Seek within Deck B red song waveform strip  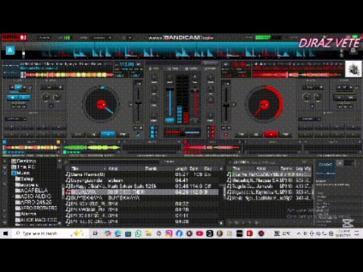point(298,75)
